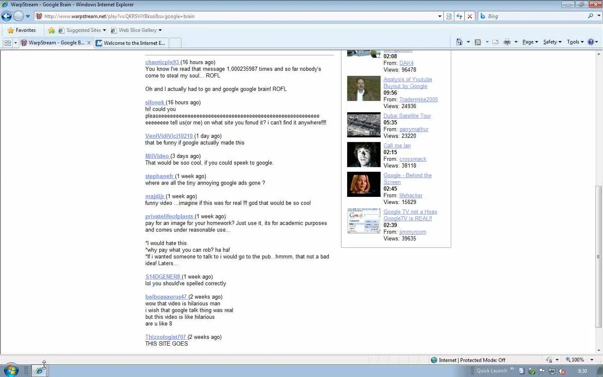
Task: Open crossmack uploader link
Action: [412, 159]
